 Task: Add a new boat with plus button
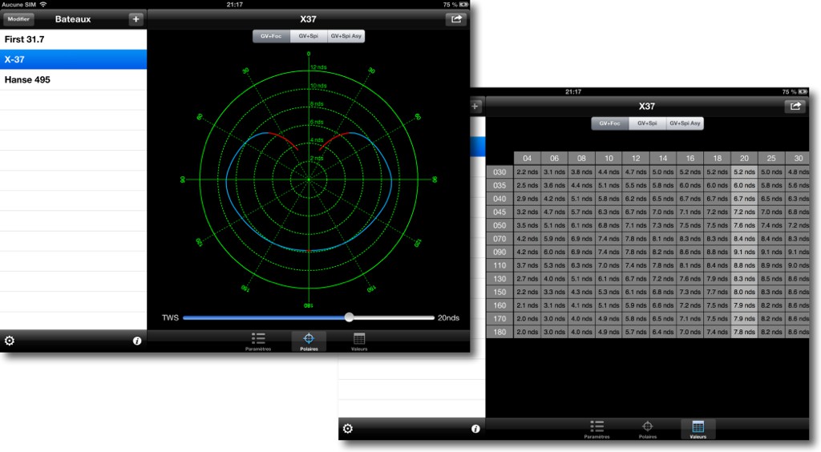pos(135,19)
